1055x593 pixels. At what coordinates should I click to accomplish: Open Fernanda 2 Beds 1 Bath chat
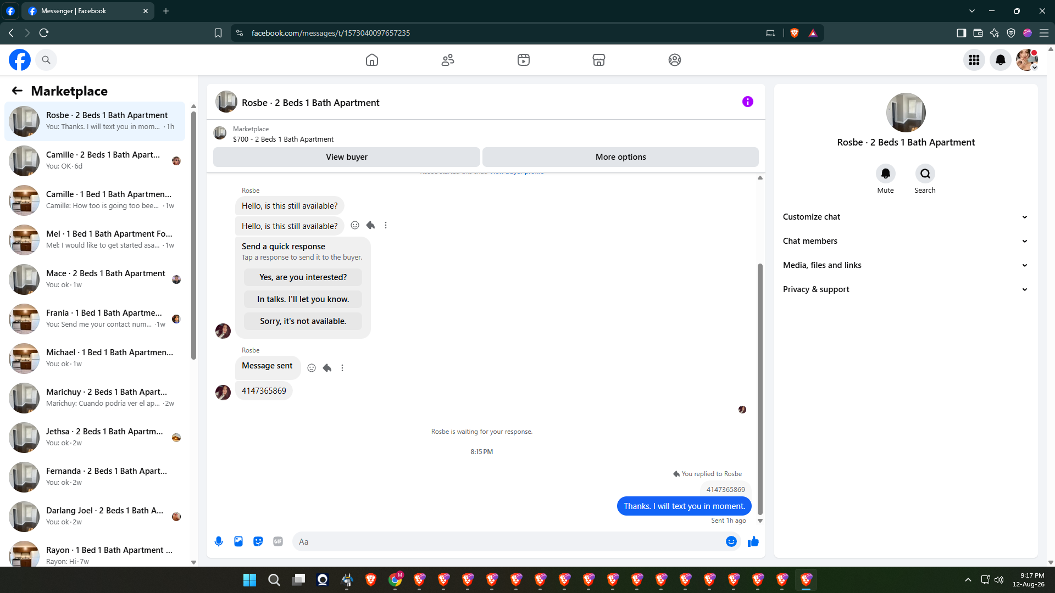coord(95,477)
